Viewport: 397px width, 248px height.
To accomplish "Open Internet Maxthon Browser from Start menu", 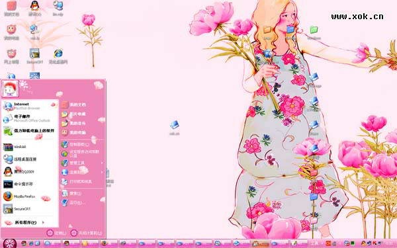I will (30, 106).
